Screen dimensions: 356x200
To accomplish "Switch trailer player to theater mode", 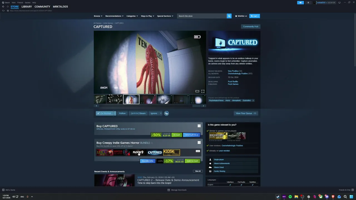I will click(x=197, y=91).
